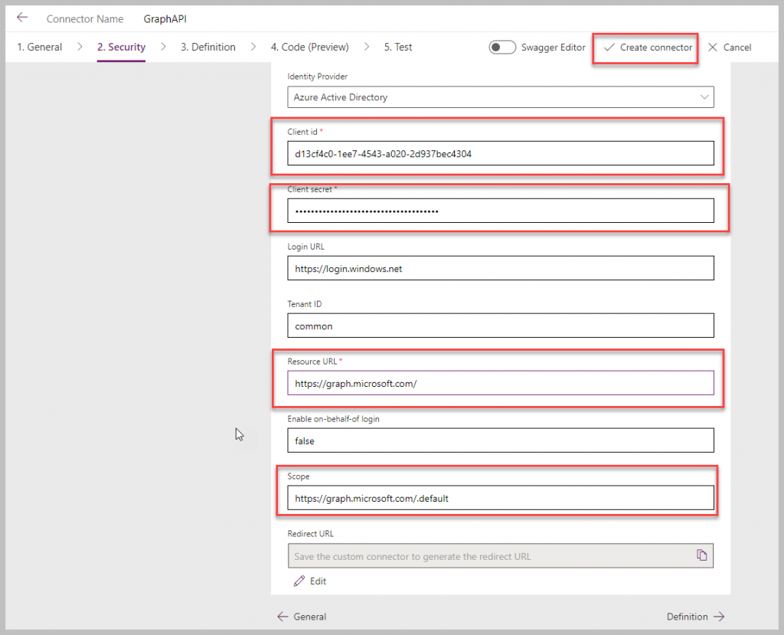Click inside the Client secret masked field
Screen dimensions: 784x635
point(501,210)
